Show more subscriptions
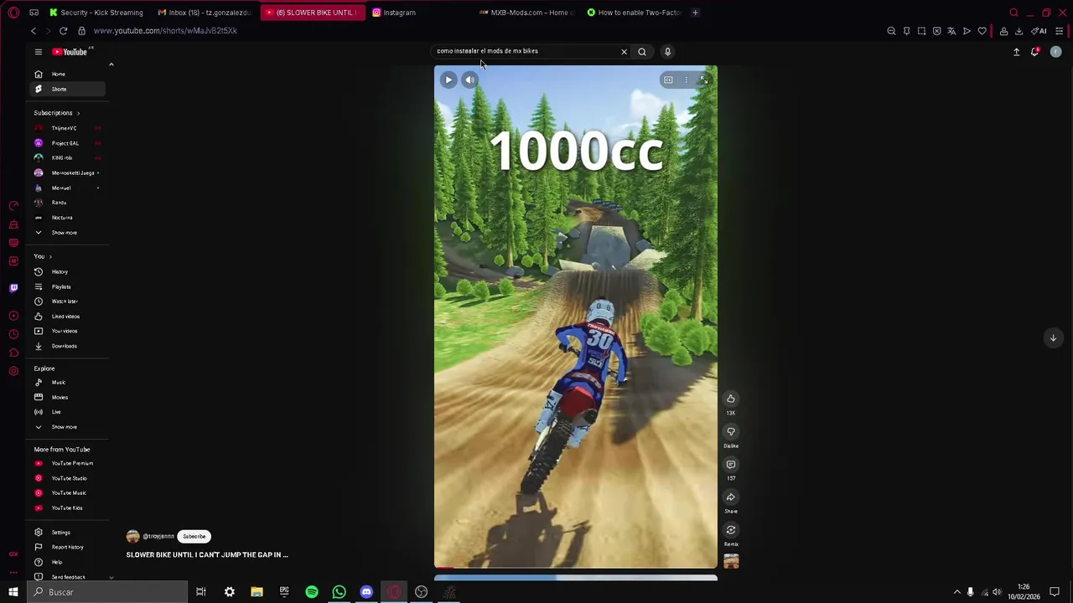 pyautogui.click(x=64, y=233)
